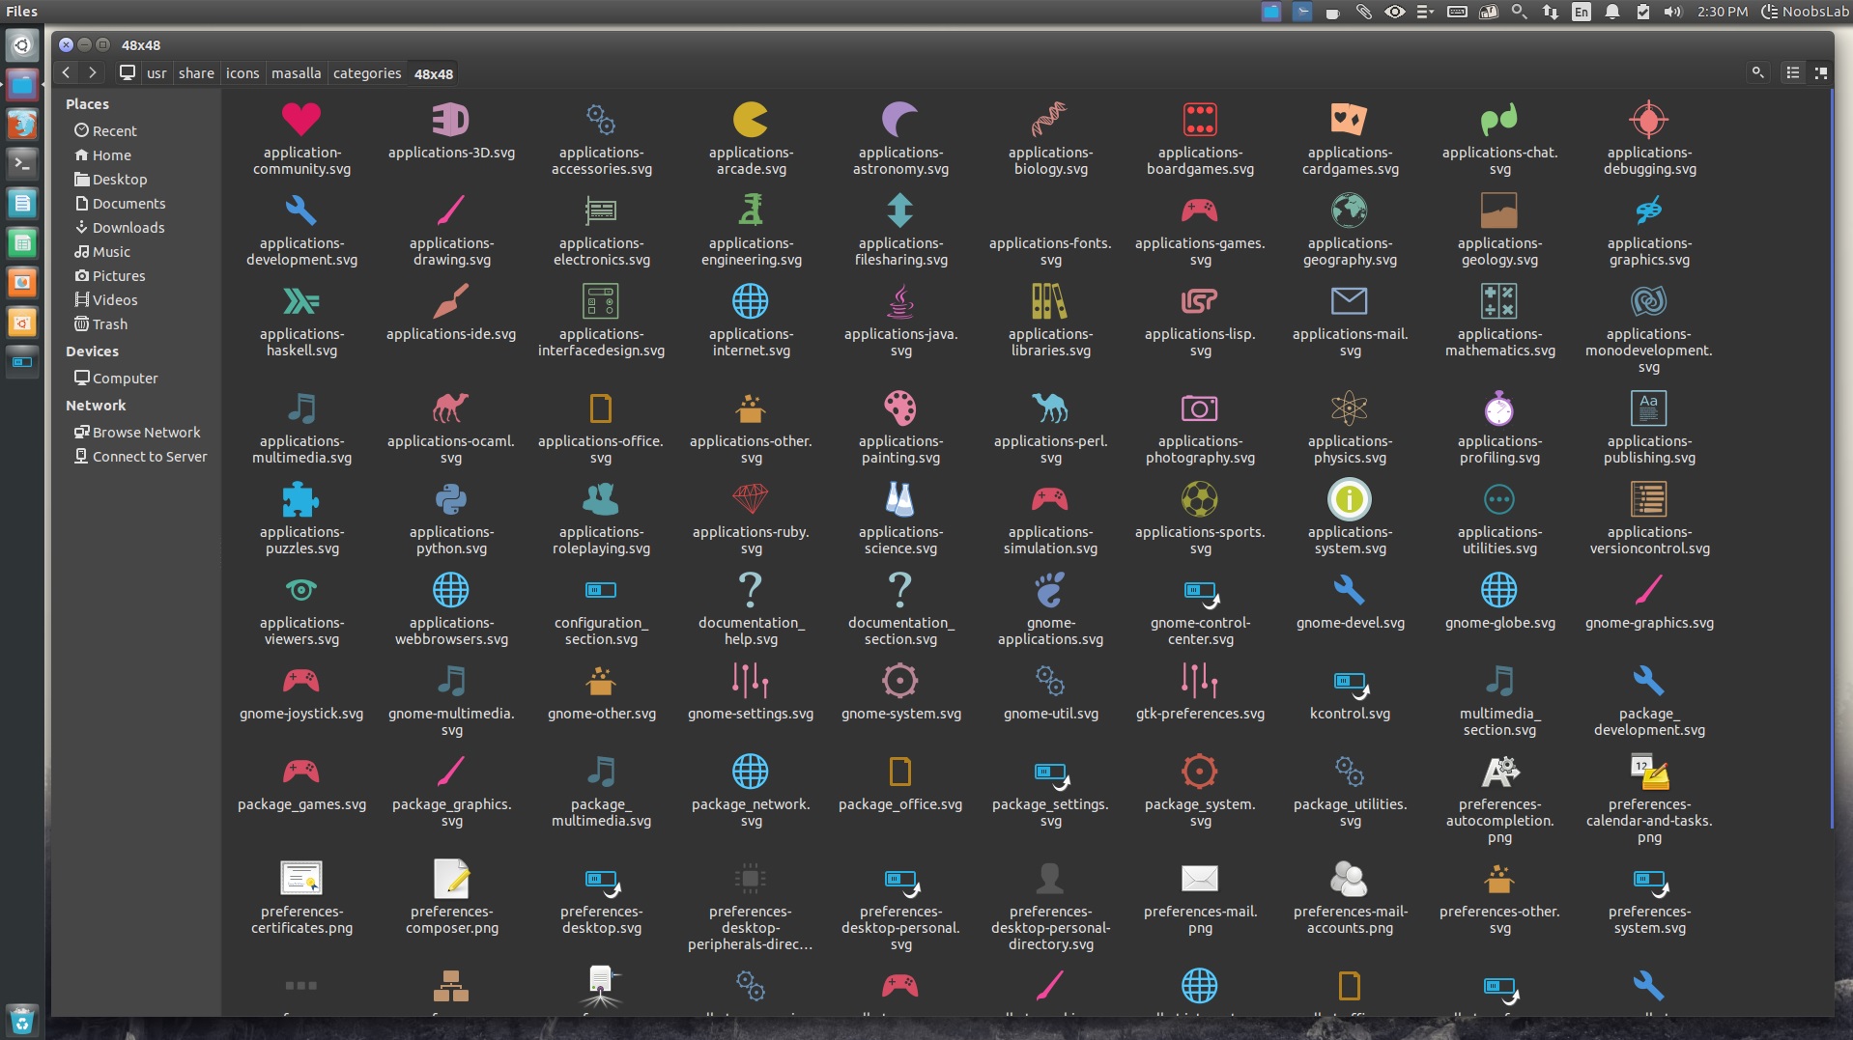Click the gnome-globe.svg icon
Screen dimensions: 1853x1040
click(x=1499, y=590)
